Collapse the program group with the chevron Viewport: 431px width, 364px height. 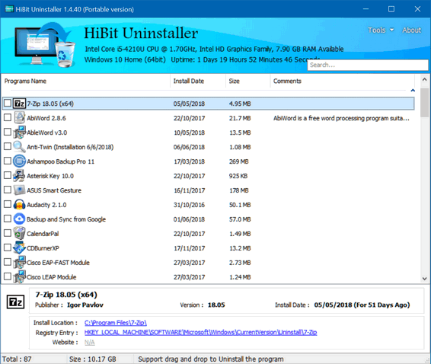pos(413,91)
